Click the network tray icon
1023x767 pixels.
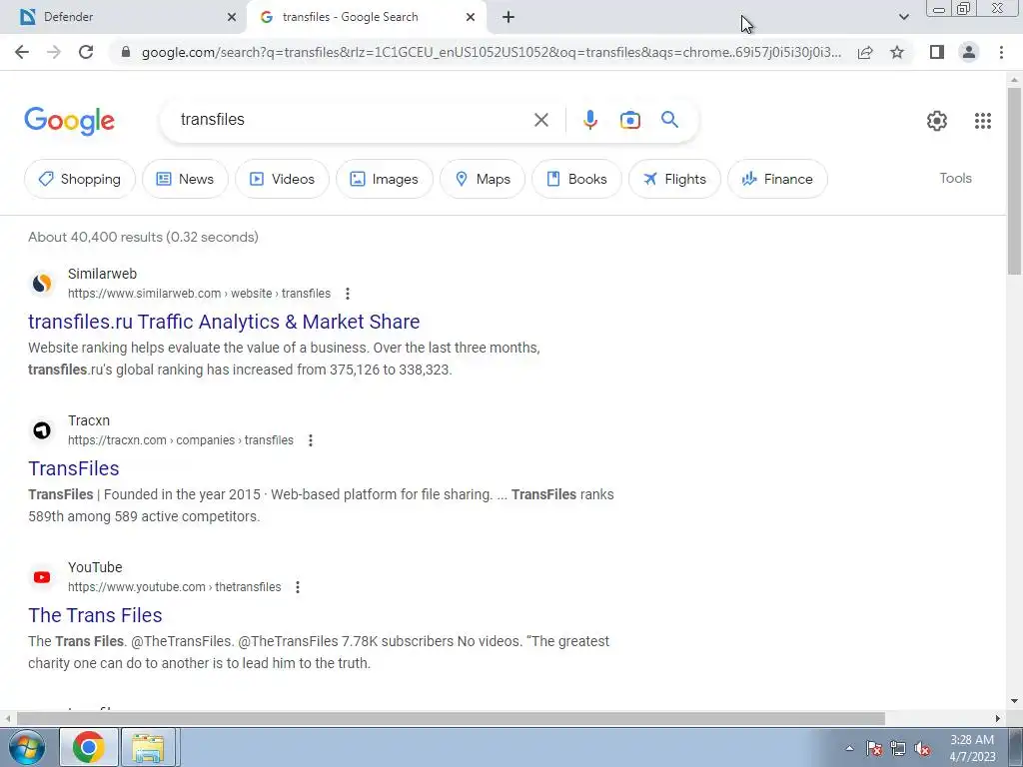898,748
